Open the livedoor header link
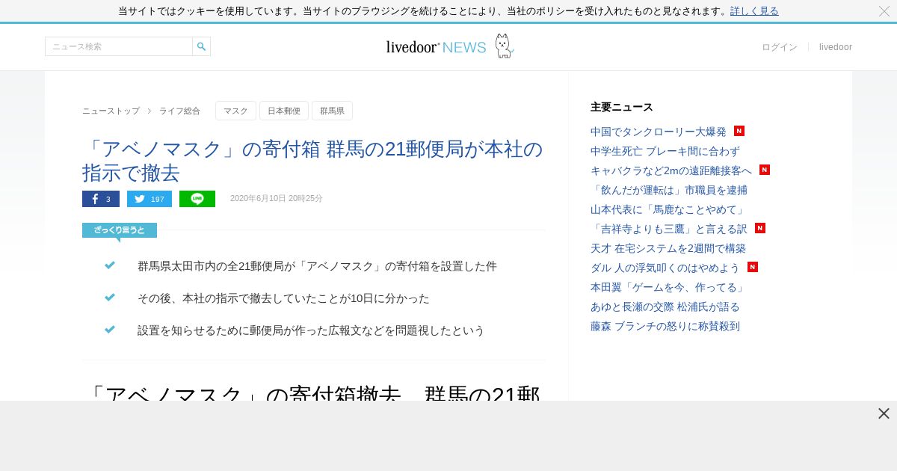Viewport: 897px width, 471px height. (x=836, y=47)
